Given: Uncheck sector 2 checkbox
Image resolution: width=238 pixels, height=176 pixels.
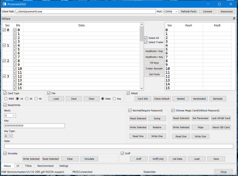Looking at the screenshot, I should (x=4, y=61).
